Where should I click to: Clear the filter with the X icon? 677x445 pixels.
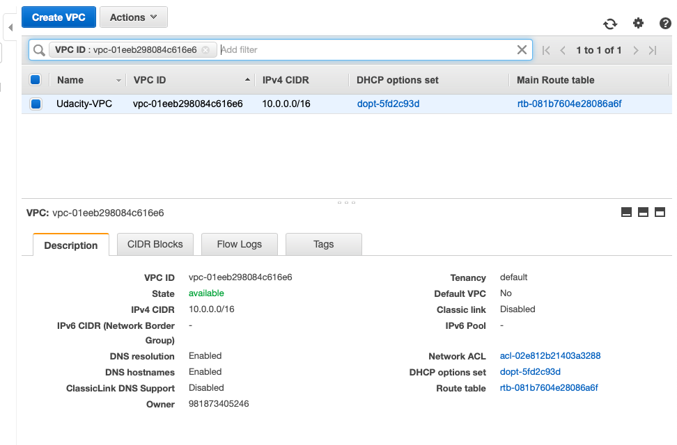(522, 50)
